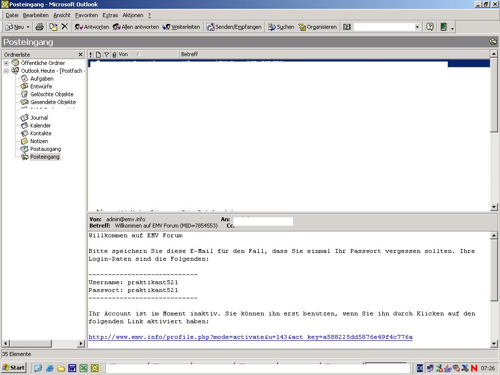Screen dimensions: 500x375
Task: Select the Posteingang folder in tree
Action: pos(44,157)
